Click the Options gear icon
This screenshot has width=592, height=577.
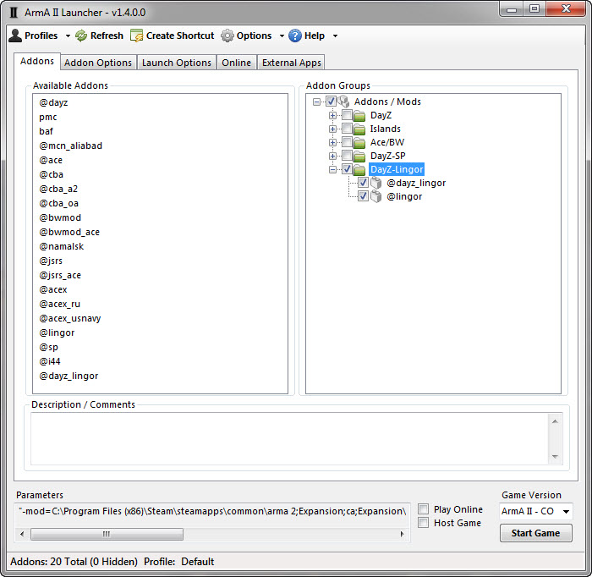coord(227,36)
